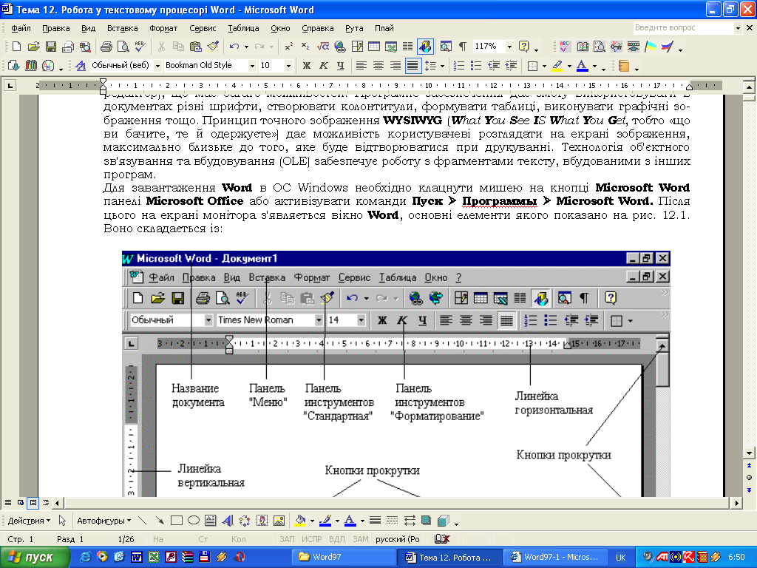This screenshot has width=757, height=568.
Task: Draw an arrow with Arrow tool
Action: (160, 521)
